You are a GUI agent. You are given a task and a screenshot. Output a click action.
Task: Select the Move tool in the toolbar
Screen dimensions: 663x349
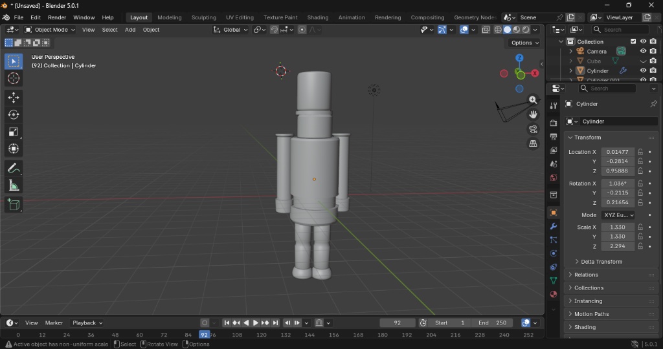click(x=14, y=98)
